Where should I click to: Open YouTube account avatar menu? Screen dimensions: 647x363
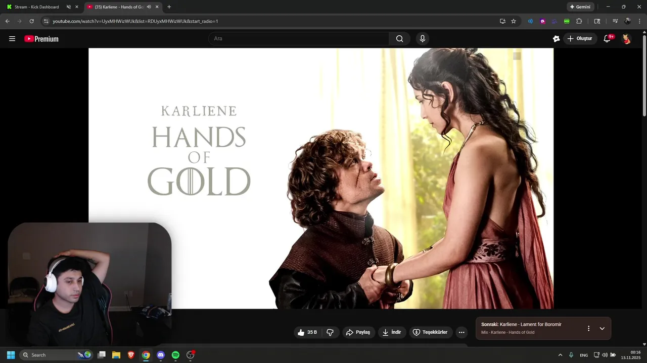pyautogui.click(x=626, y=39)
